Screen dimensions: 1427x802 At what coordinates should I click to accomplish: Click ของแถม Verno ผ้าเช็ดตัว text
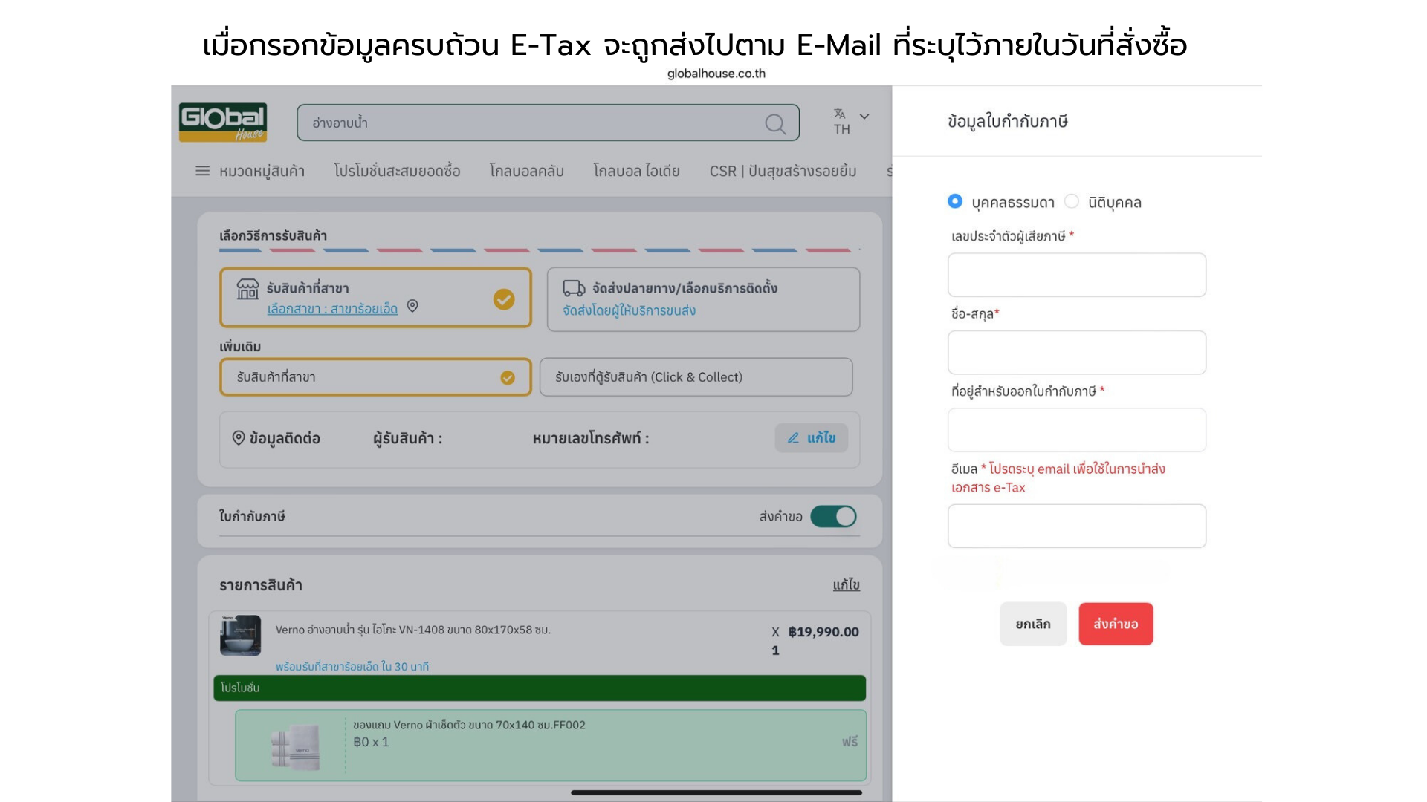(x=469, y=725)
